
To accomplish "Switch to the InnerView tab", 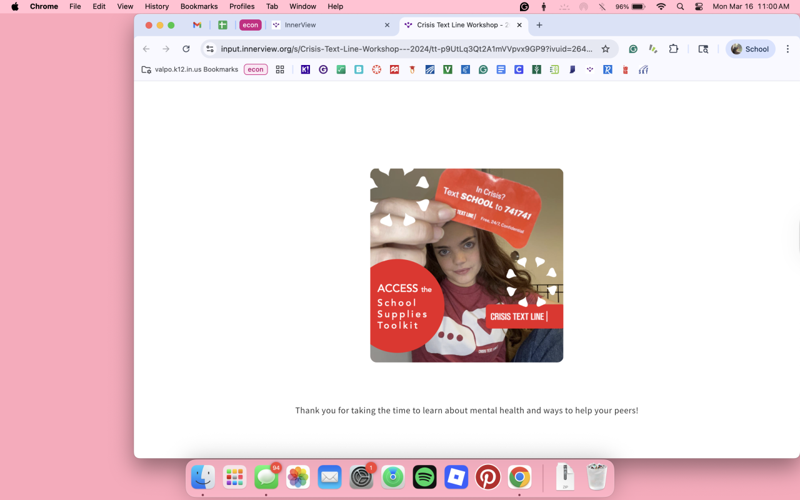I will 331,25.
